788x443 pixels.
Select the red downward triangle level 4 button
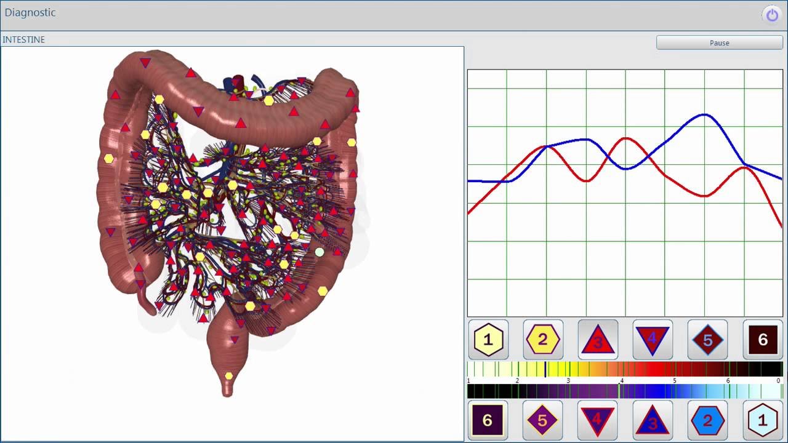tap(653, 340)
